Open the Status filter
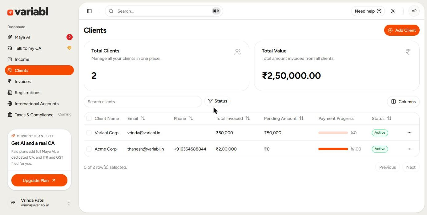This screenshot has height=215, width=427. point(217,101)
